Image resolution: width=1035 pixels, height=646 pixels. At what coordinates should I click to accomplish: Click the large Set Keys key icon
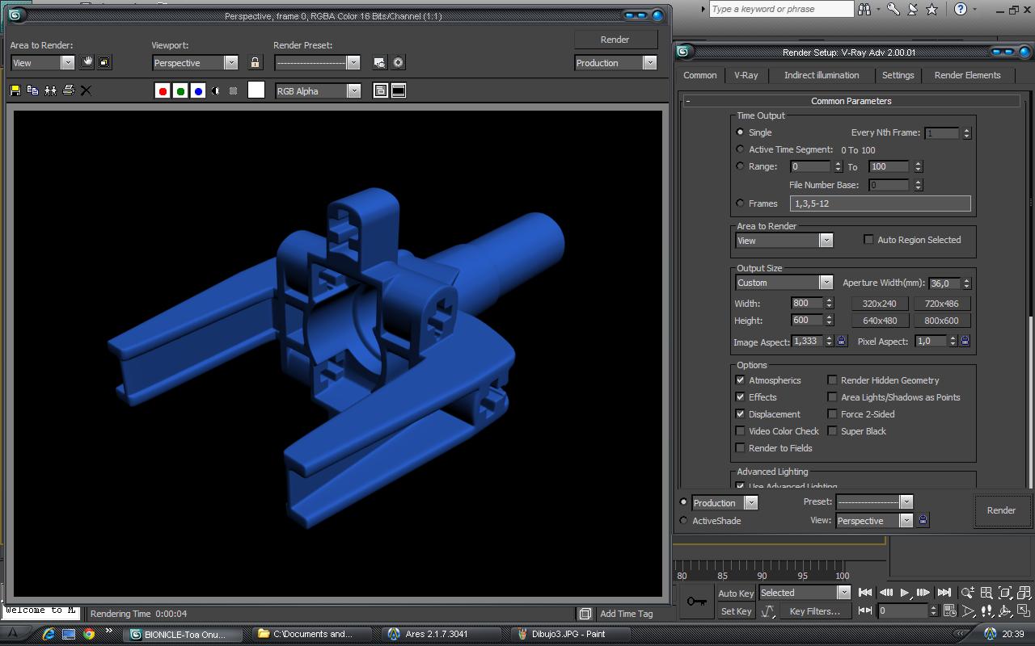(x=696, y=602)
